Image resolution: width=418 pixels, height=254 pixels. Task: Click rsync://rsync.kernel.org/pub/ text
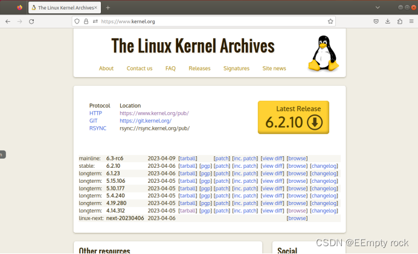pyautogui.click(x=155, y=129)
